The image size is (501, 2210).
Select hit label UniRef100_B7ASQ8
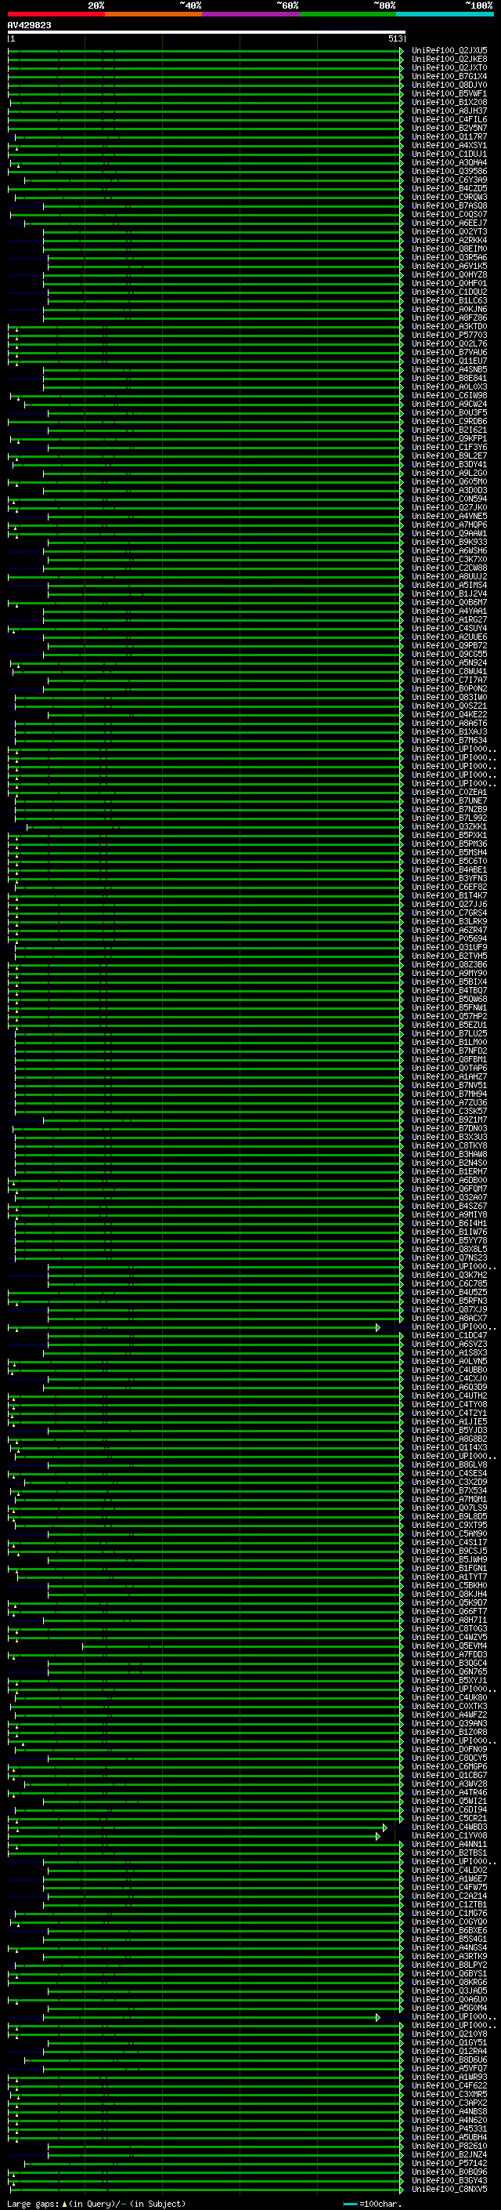pyautogui.click(x=449, y=206)
